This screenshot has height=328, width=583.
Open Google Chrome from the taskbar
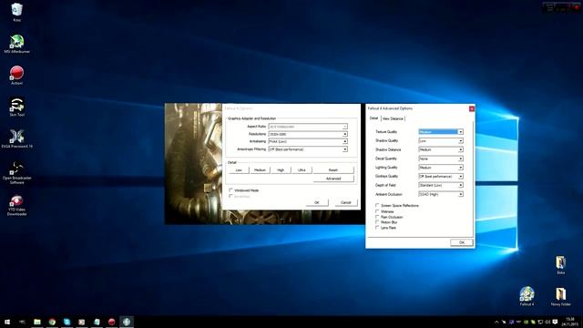(52, 322)
